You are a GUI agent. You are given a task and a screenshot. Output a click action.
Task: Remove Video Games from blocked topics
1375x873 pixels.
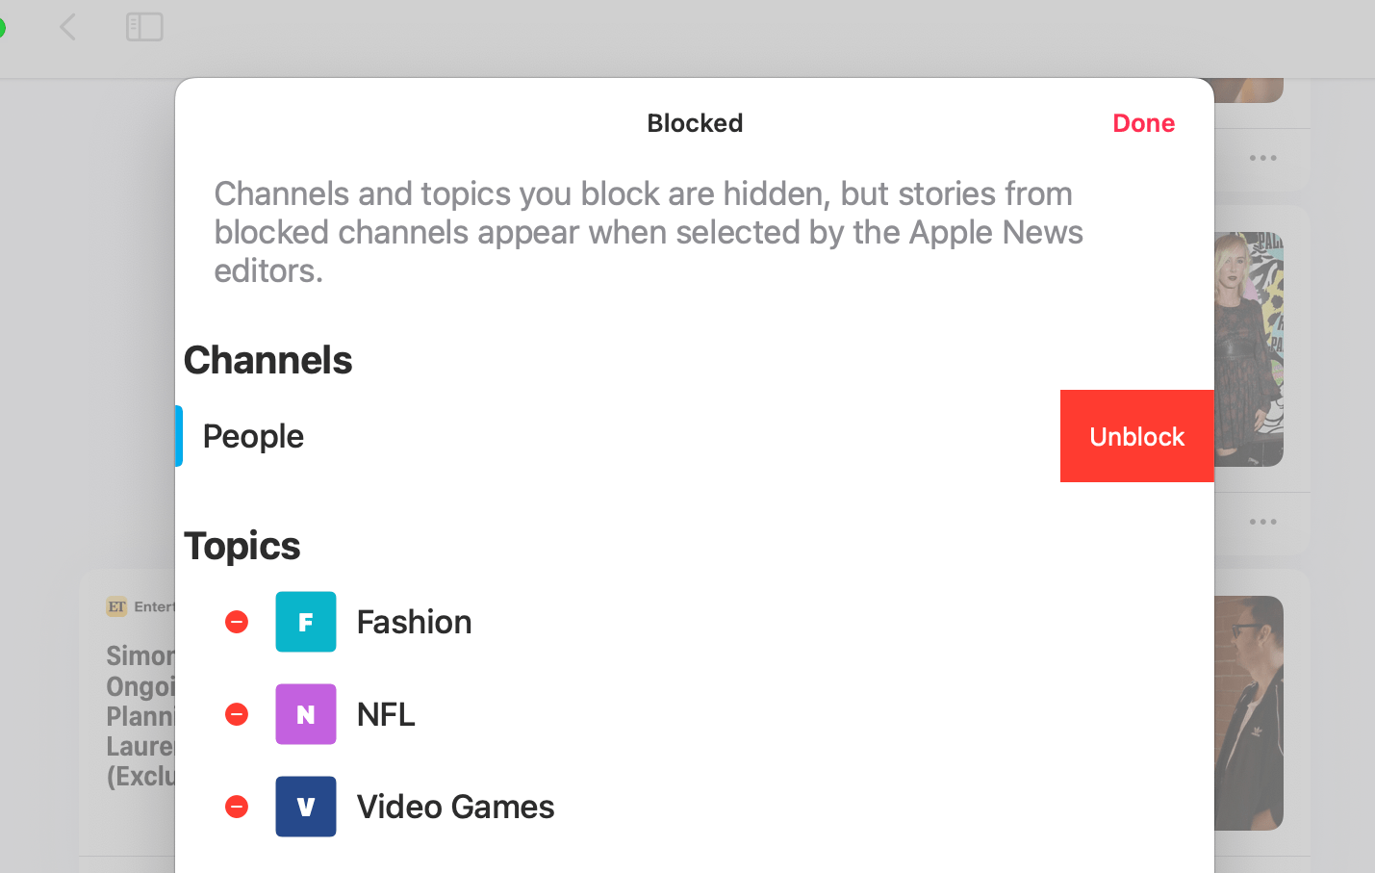[x=237, y=807]
